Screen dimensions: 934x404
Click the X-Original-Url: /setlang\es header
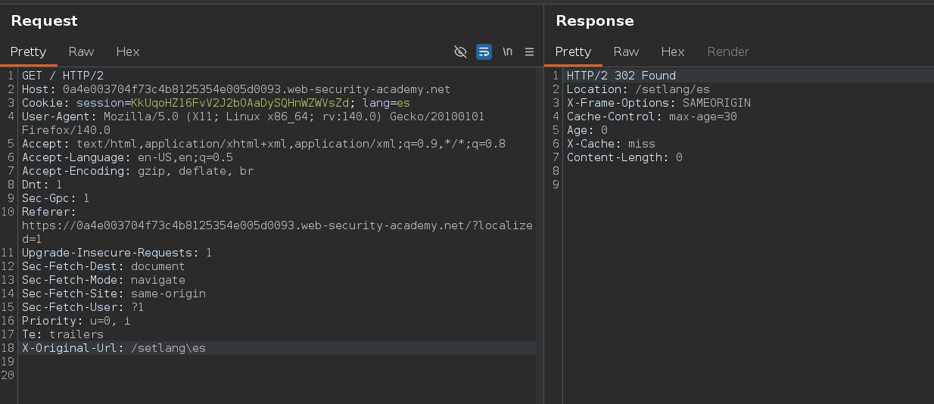pos(114,348)
